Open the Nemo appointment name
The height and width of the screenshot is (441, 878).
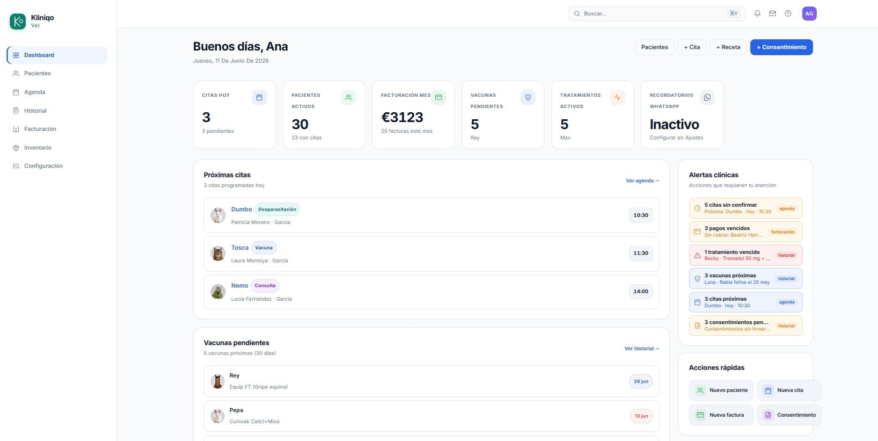(x=240, y=286)
